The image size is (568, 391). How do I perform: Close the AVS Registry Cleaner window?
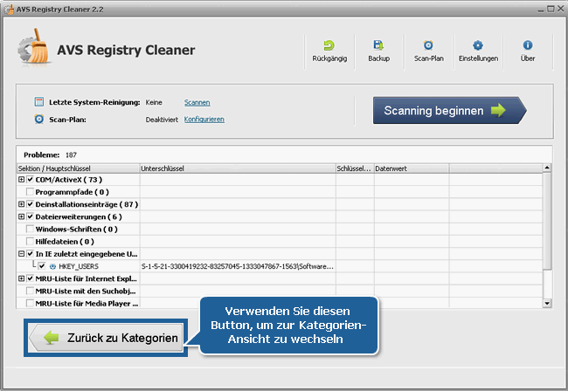click(x=561, y=9)
